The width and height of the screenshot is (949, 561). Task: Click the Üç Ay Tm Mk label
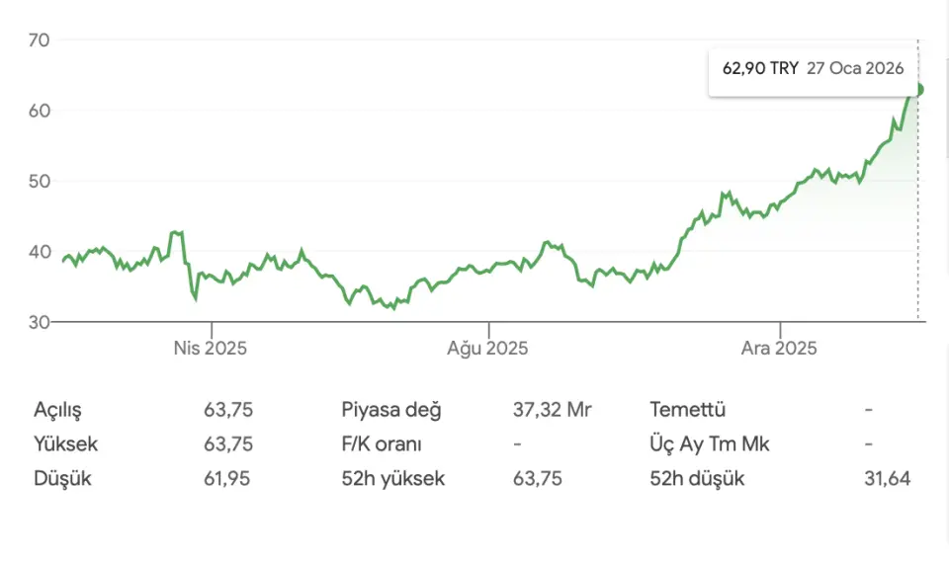[x=709, y=444]
